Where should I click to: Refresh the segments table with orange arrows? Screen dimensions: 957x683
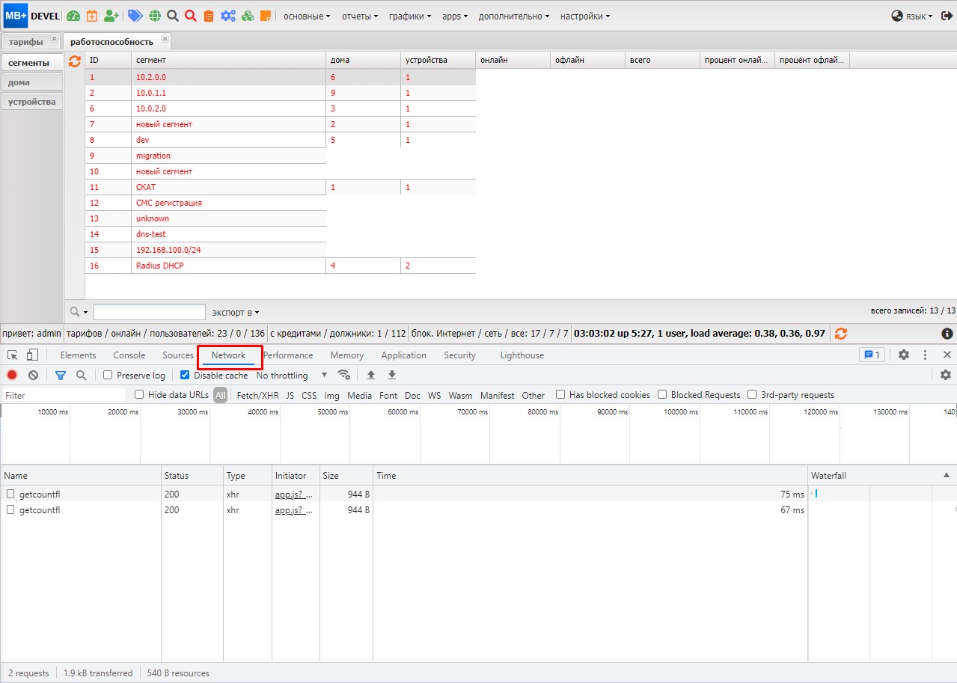(x=75, y=61)
